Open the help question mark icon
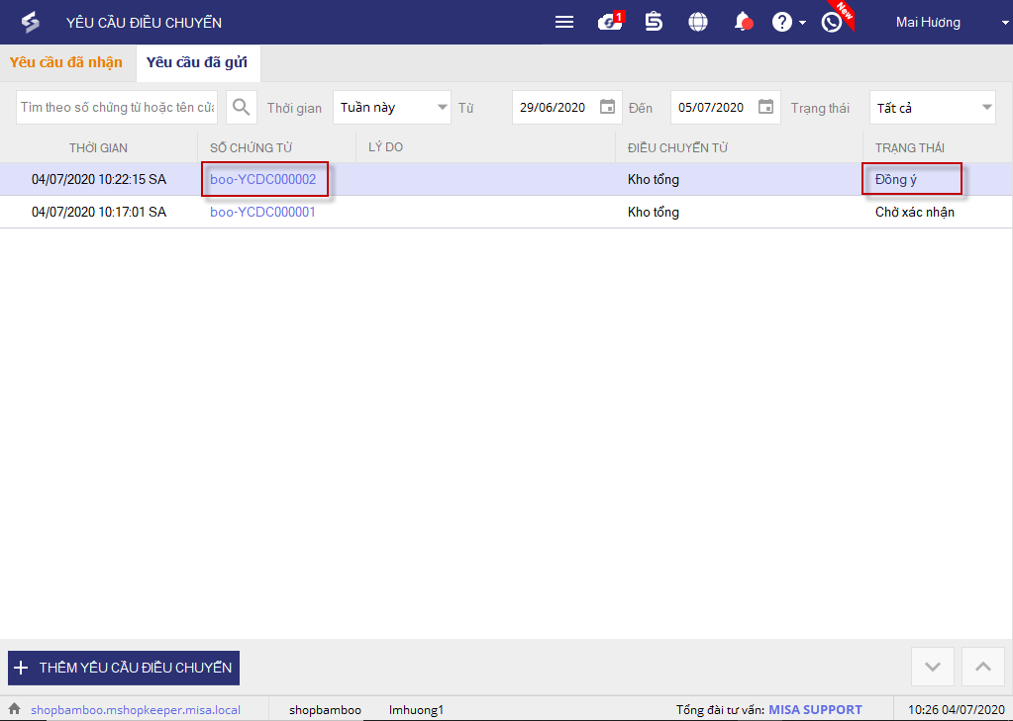Screen dimensions: 1013x721 coord(781,22)
